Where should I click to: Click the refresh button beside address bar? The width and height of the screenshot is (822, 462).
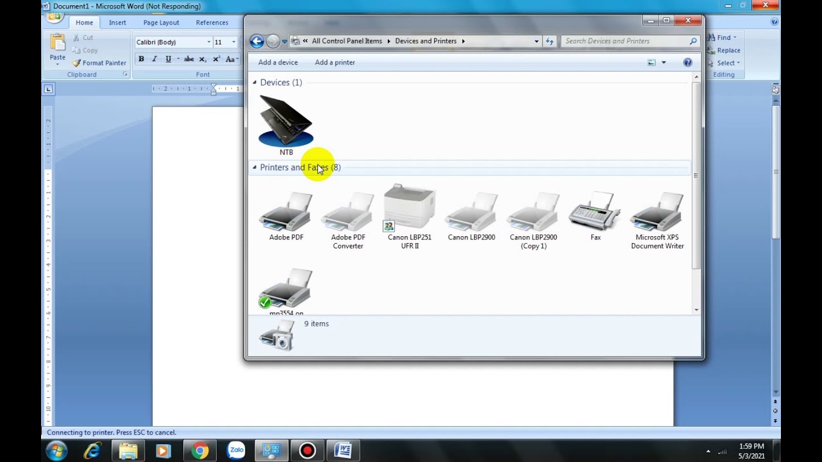[550, 41]
